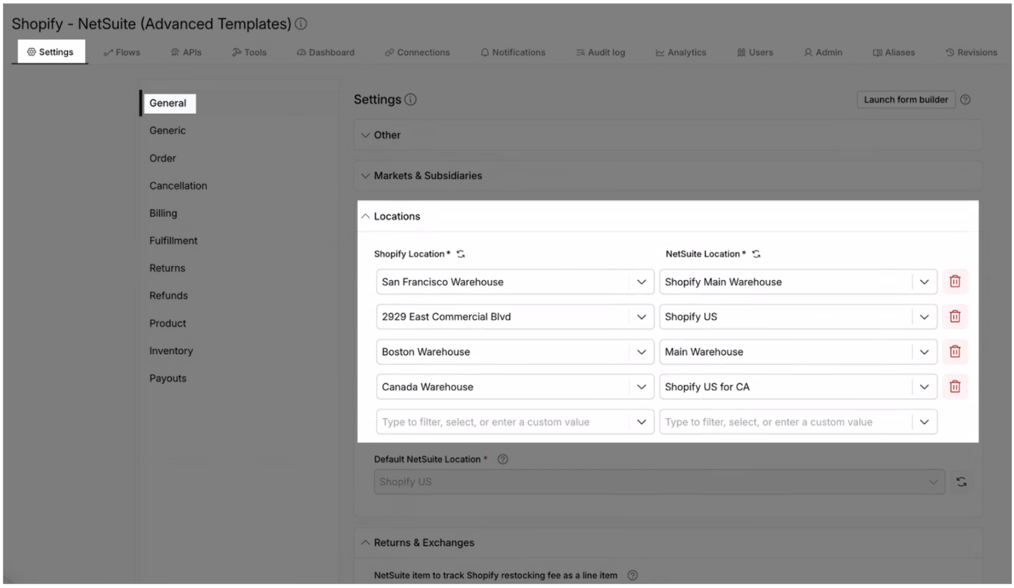View the Audit log tab
1014x588 pixels.
click(x=600, y=52)
